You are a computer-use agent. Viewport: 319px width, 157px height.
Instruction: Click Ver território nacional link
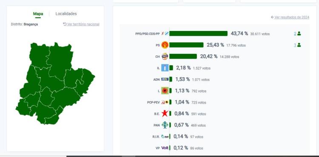pos(81,24)
